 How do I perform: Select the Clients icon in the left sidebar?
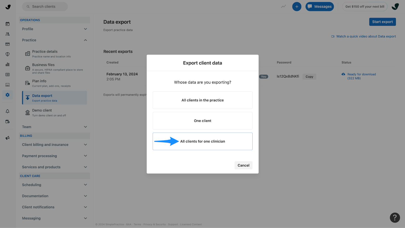pos(7,34)
